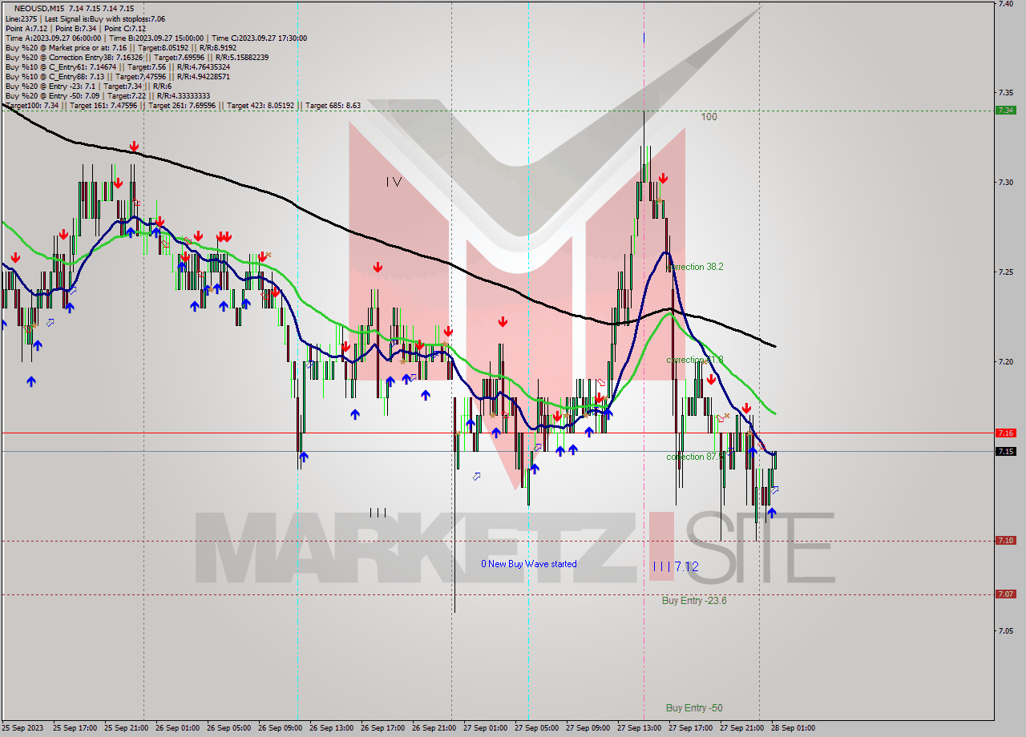Click the '25 Sep 21:00' time axis label
Viewport: 1026px width, 737px height.
tap(125, 728)
